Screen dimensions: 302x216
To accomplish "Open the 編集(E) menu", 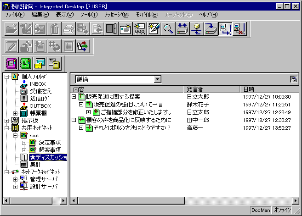I will pos(40,15).
